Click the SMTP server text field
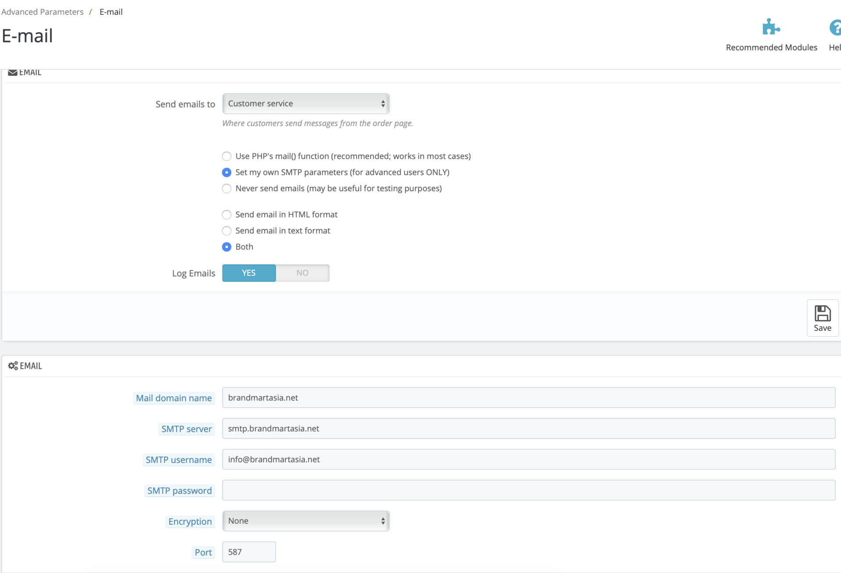This screenshot has height=573, width=841. pyautogui.click(x=528, y=428)
